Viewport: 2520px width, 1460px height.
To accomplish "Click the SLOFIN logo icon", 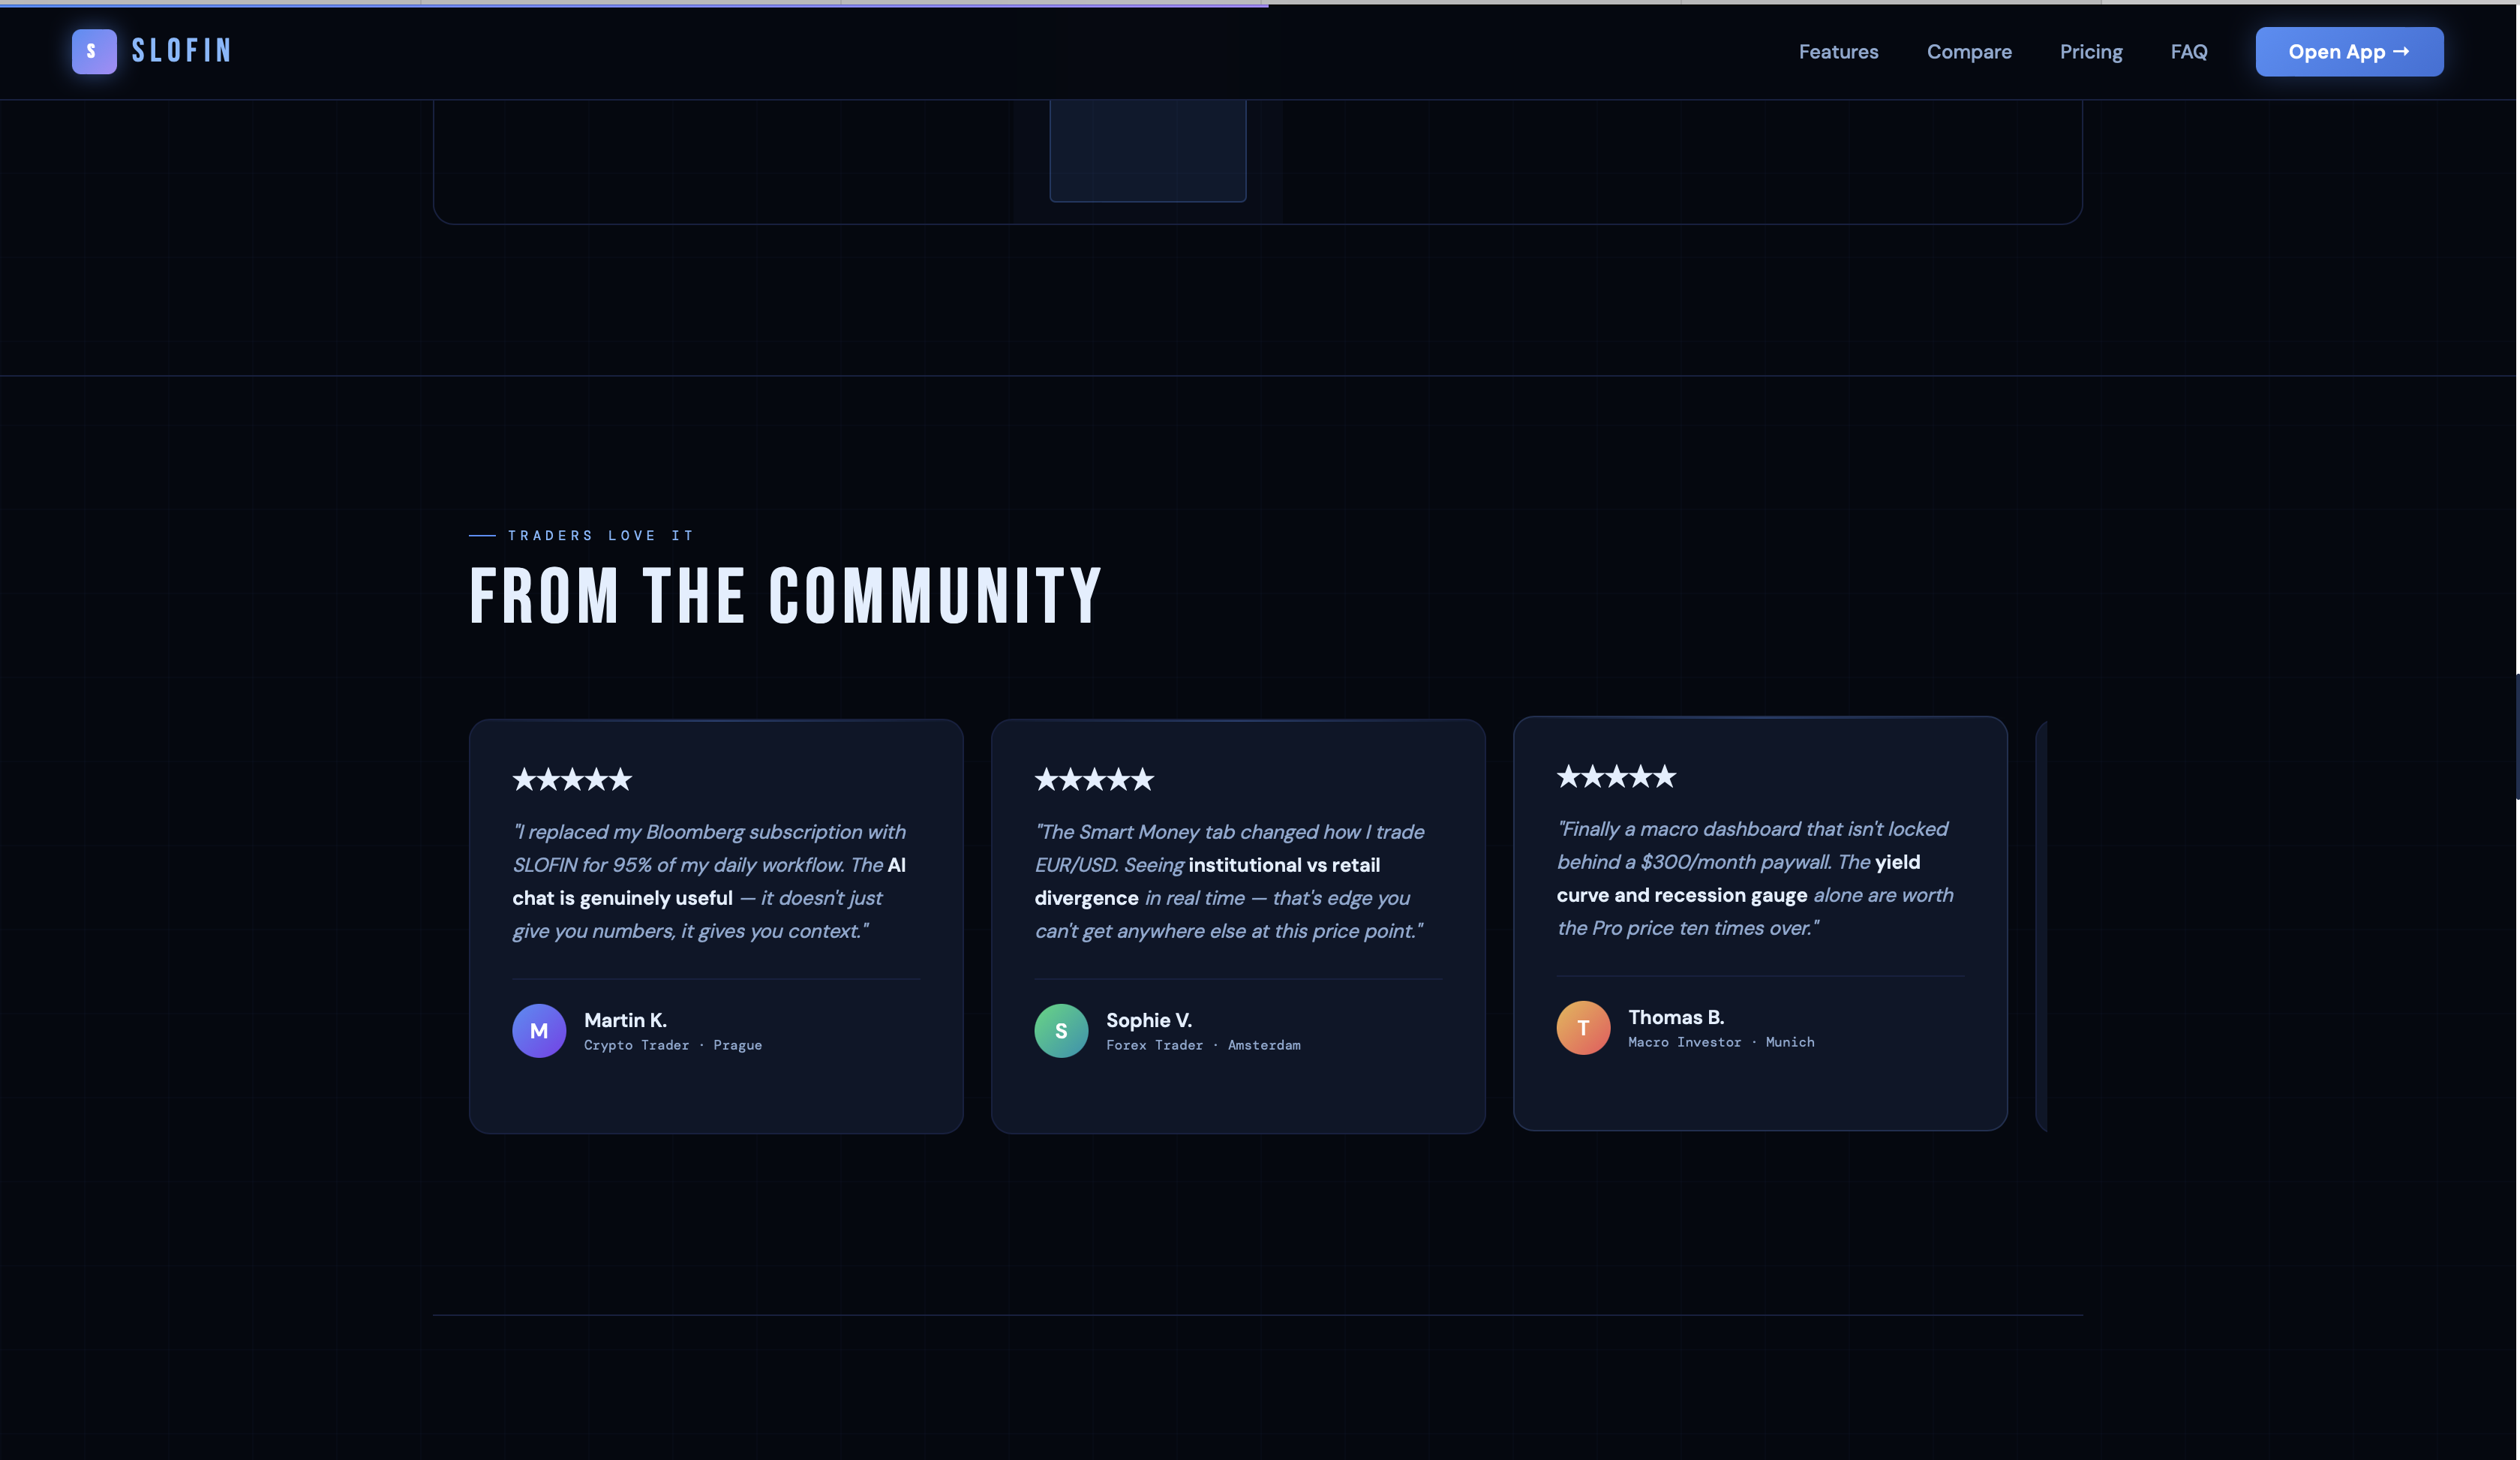I will click(x=94, y=51).
